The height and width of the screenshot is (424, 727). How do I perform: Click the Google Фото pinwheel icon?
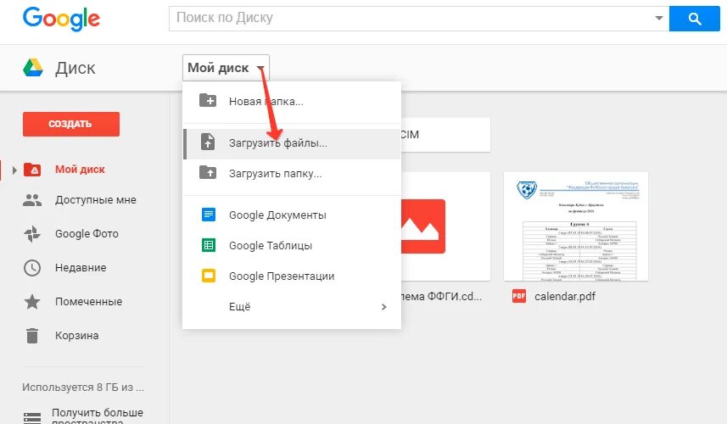pos(32,234)
